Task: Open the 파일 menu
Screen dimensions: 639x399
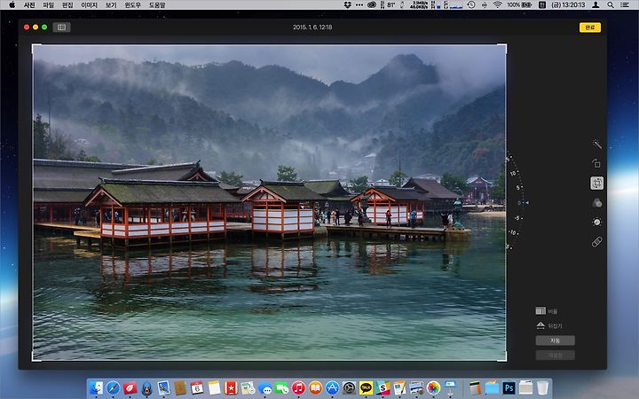Action: [x=48, y=5]
